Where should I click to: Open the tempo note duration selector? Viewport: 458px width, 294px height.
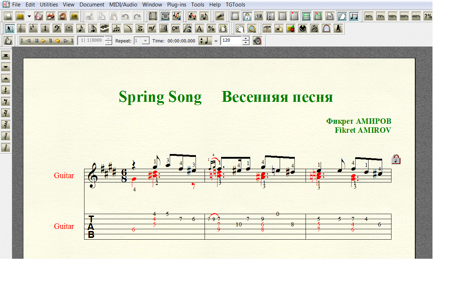click(x=205, y=41)
